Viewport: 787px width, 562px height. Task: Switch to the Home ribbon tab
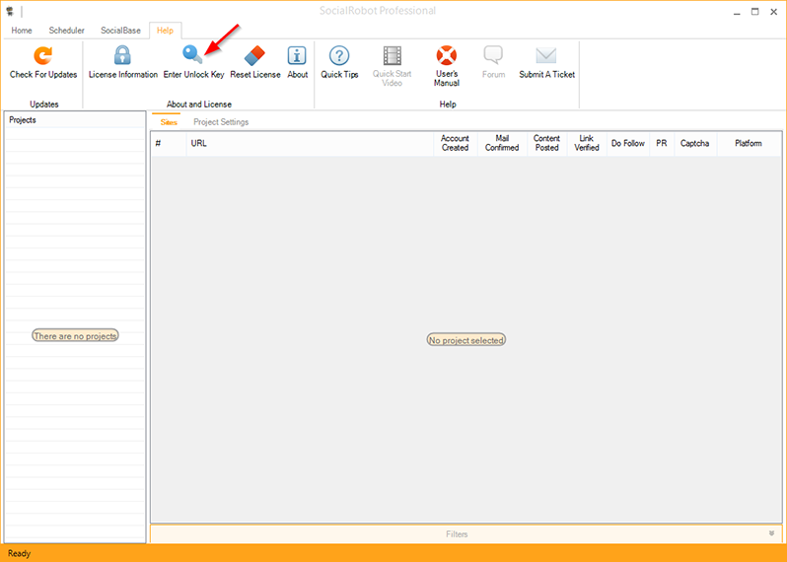pyautogui.click(x=22, y=31)
